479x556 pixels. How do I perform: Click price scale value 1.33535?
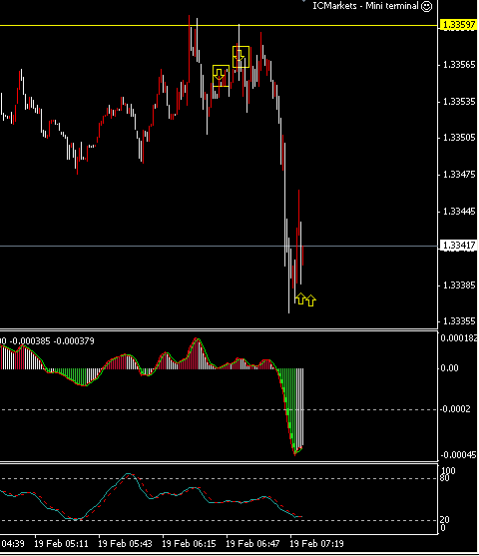459,102
